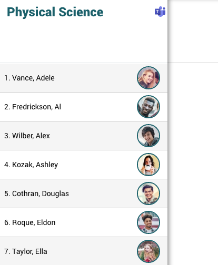Click Ella Taylor's avatar image
Screen dimensions: 218x265
[148, 251]
